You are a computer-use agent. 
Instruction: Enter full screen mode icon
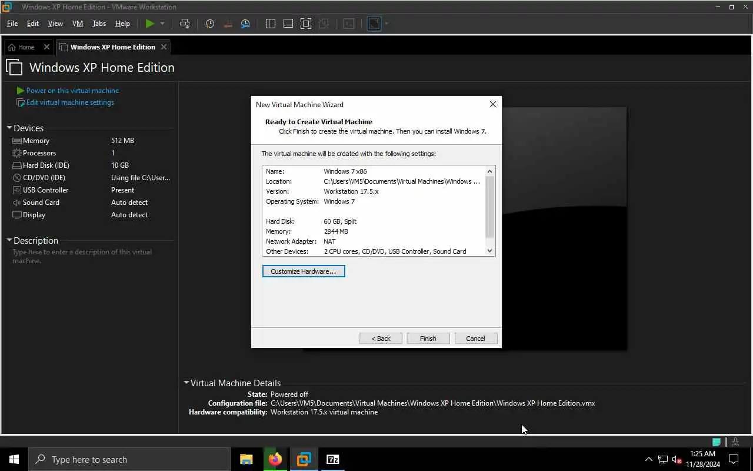coord(306,24)
